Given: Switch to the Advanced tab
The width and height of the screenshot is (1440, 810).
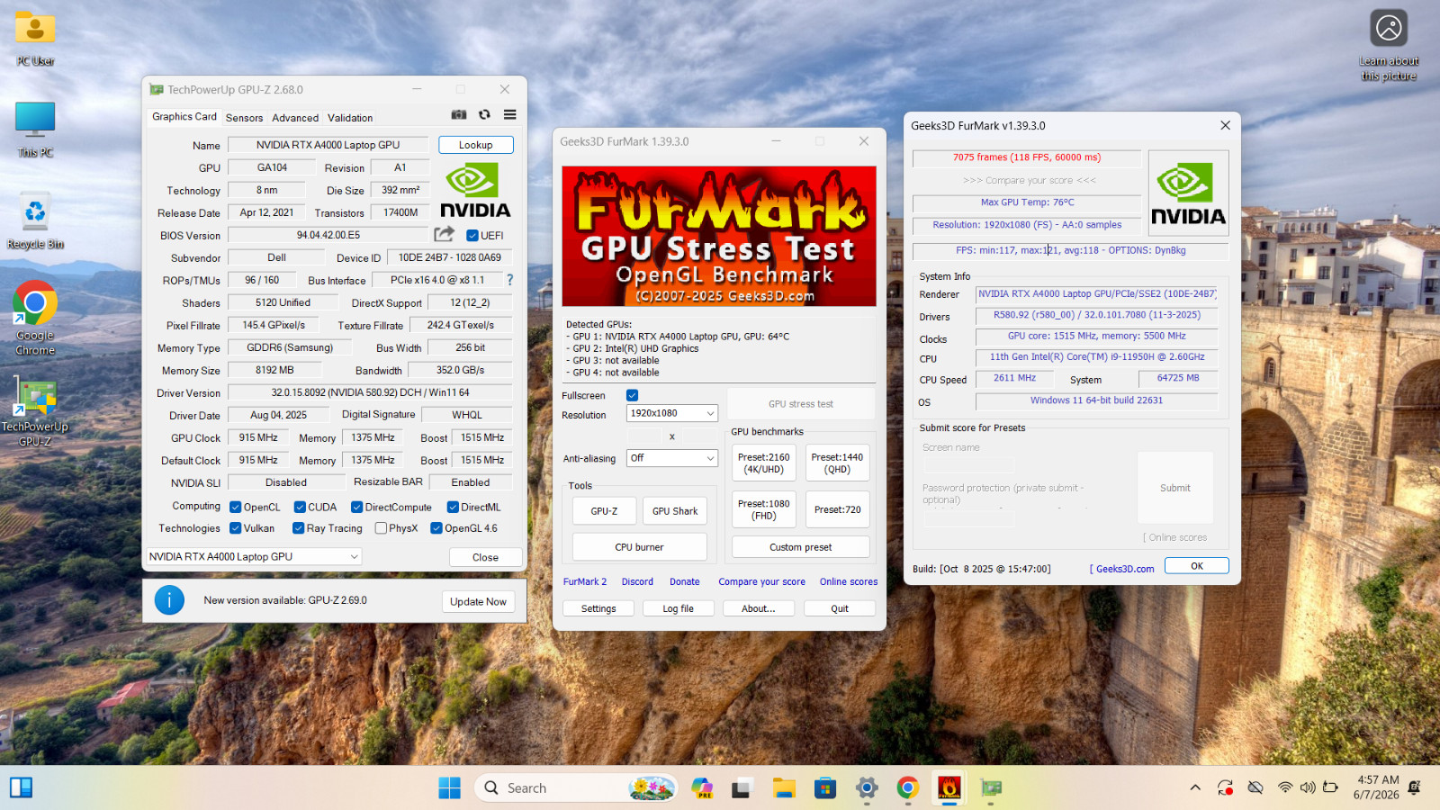Looking at the screenshot, I should click(295, 118).
